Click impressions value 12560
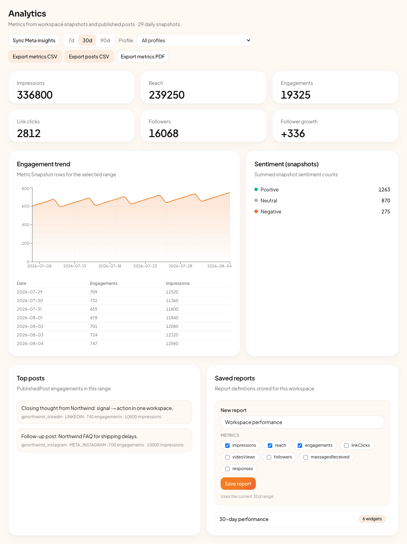This screenshot has width=407, height=544. click(172, 344)
